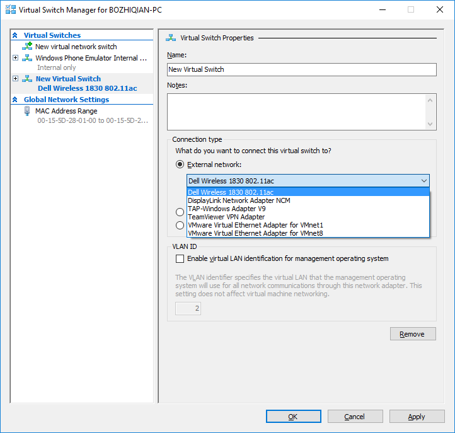The width and height of the screenshot is (455, 433).
Task: Click the Name field containing New Virtual Switch
Action: (301, 70)
